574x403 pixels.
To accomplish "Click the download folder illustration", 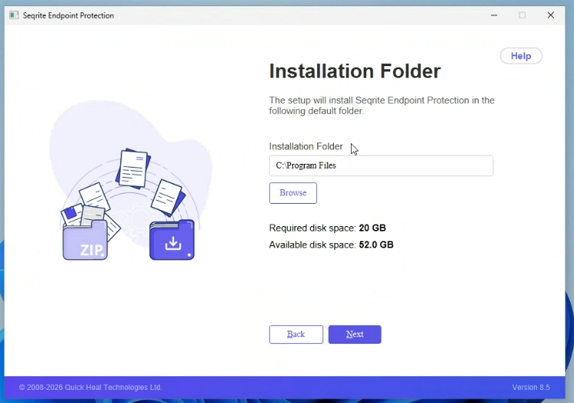I will click(x=172, y=240).
